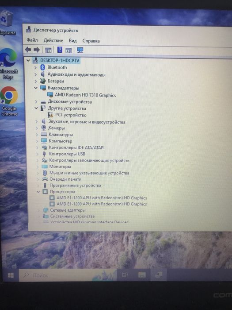The image size is (232, 310).
Task: Select the first AMD E1-1200 APU processor
Action: click(102, 198)
